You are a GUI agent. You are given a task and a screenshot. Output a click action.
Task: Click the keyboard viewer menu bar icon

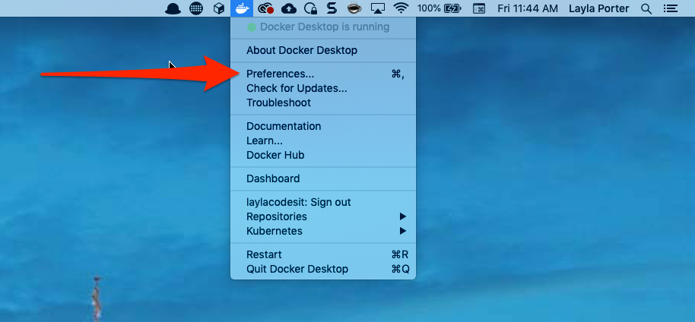(479, 8)
